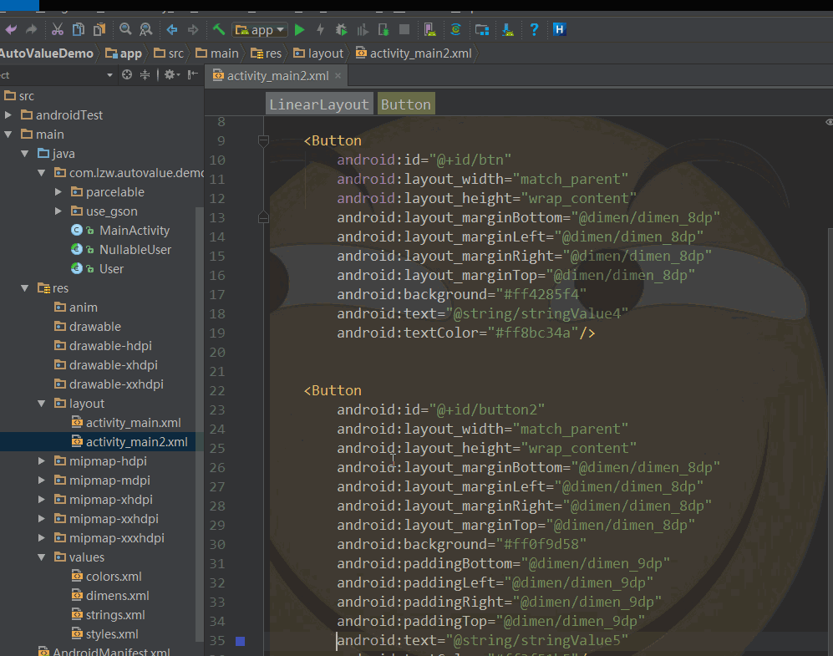
Task: Toggle code fold marker at line 13
Action: click(x=263, y=217)
